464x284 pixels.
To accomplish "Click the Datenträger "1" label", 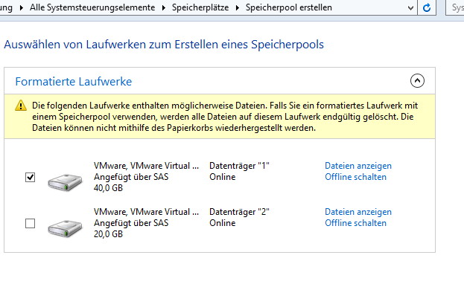I will coord(239,166).
